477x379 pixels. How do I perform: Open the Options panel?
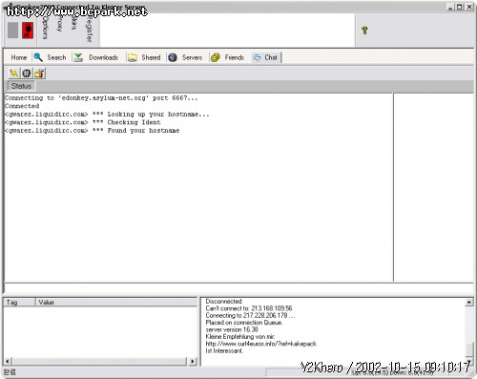click(x=46, y=28)
